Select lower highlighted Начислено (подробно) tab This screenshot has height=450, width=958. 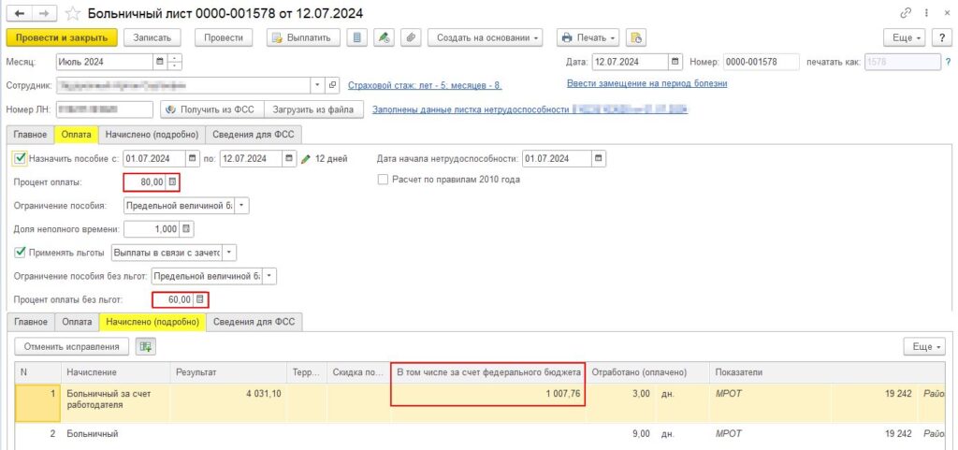(152, 322)
